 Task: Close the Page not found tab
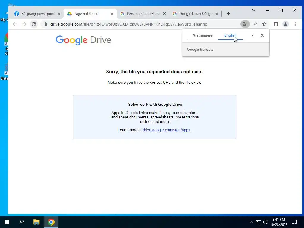tap(112, 14)
